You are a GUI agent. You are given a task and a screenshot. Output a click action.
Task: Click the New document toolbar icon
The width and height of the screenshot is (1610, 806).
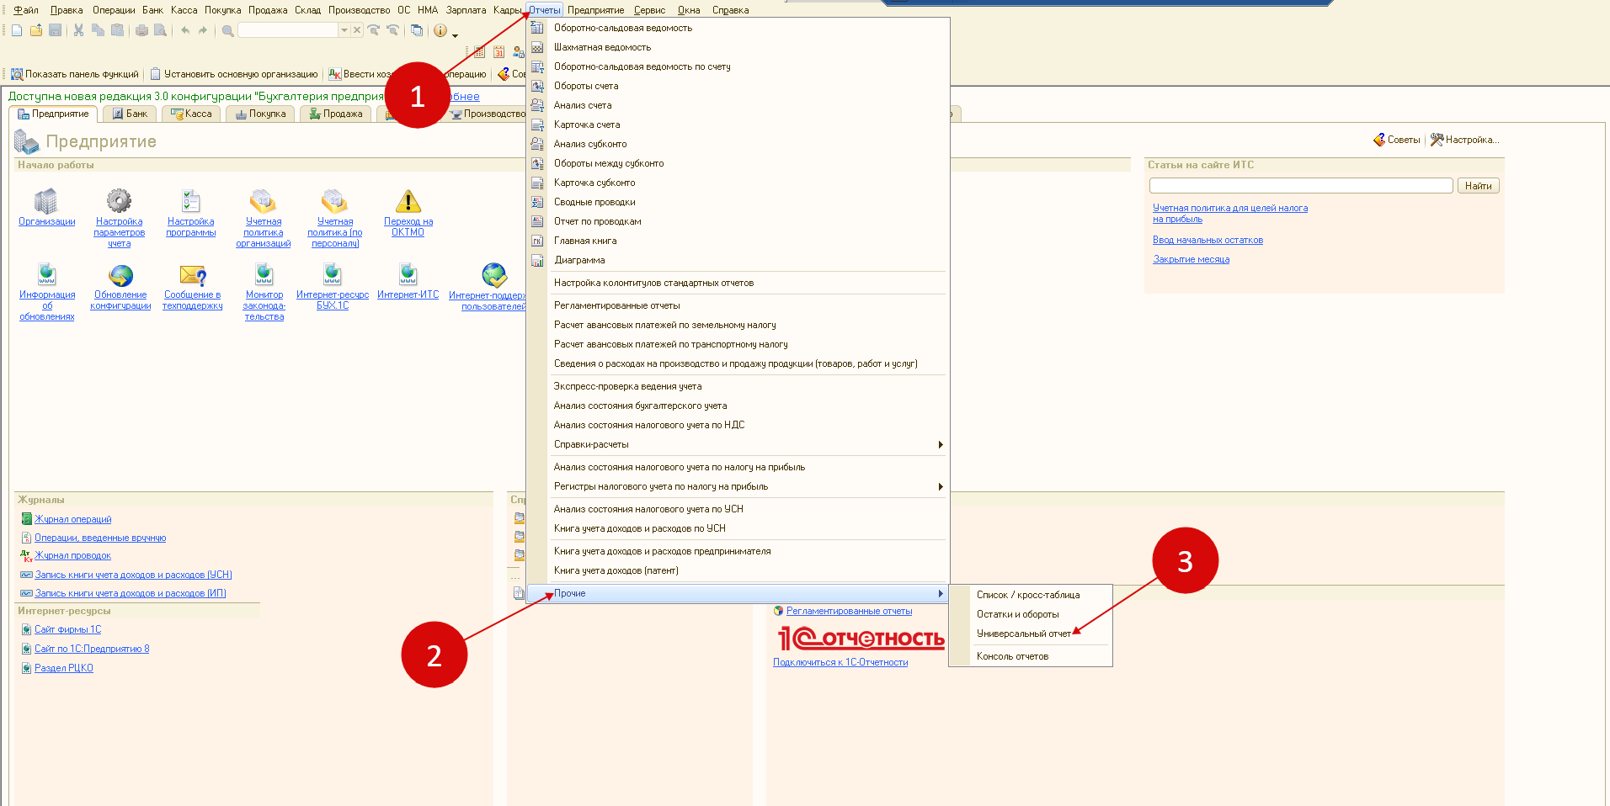[x=17, y=30]
